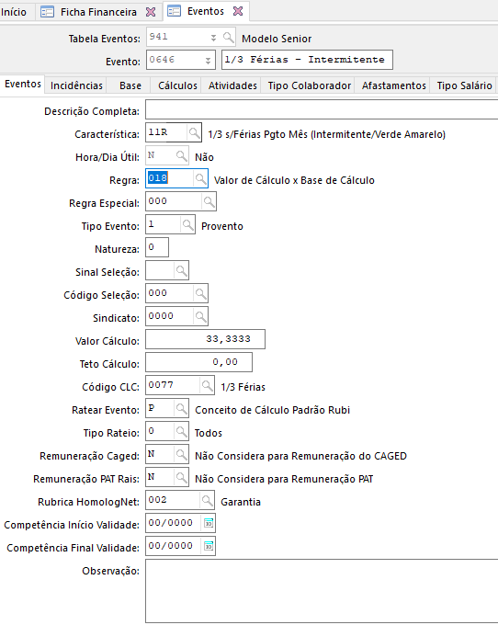Close the Ficha Financeira tab
The width and height of the screenshot is (498, 625).
[x=151, y=12]
